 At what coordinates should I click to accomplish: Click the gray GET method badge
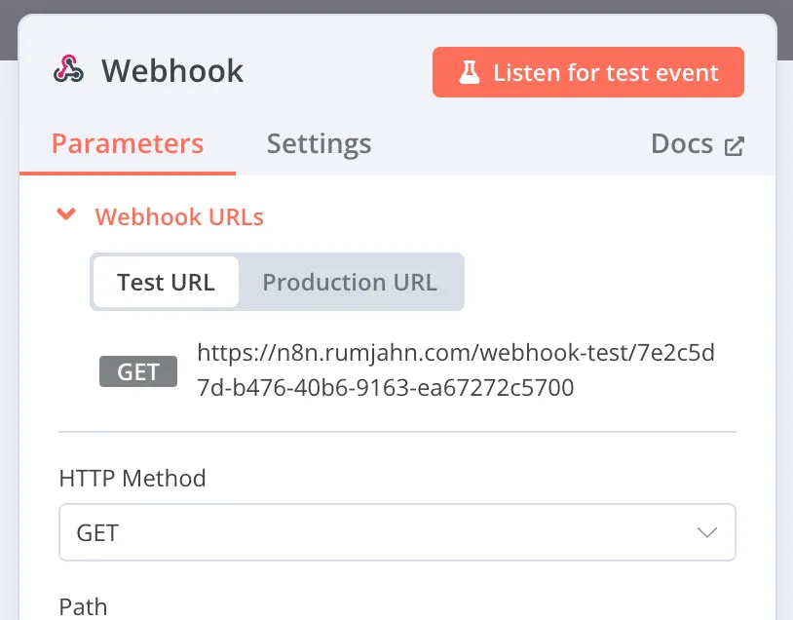coord(138,371)
